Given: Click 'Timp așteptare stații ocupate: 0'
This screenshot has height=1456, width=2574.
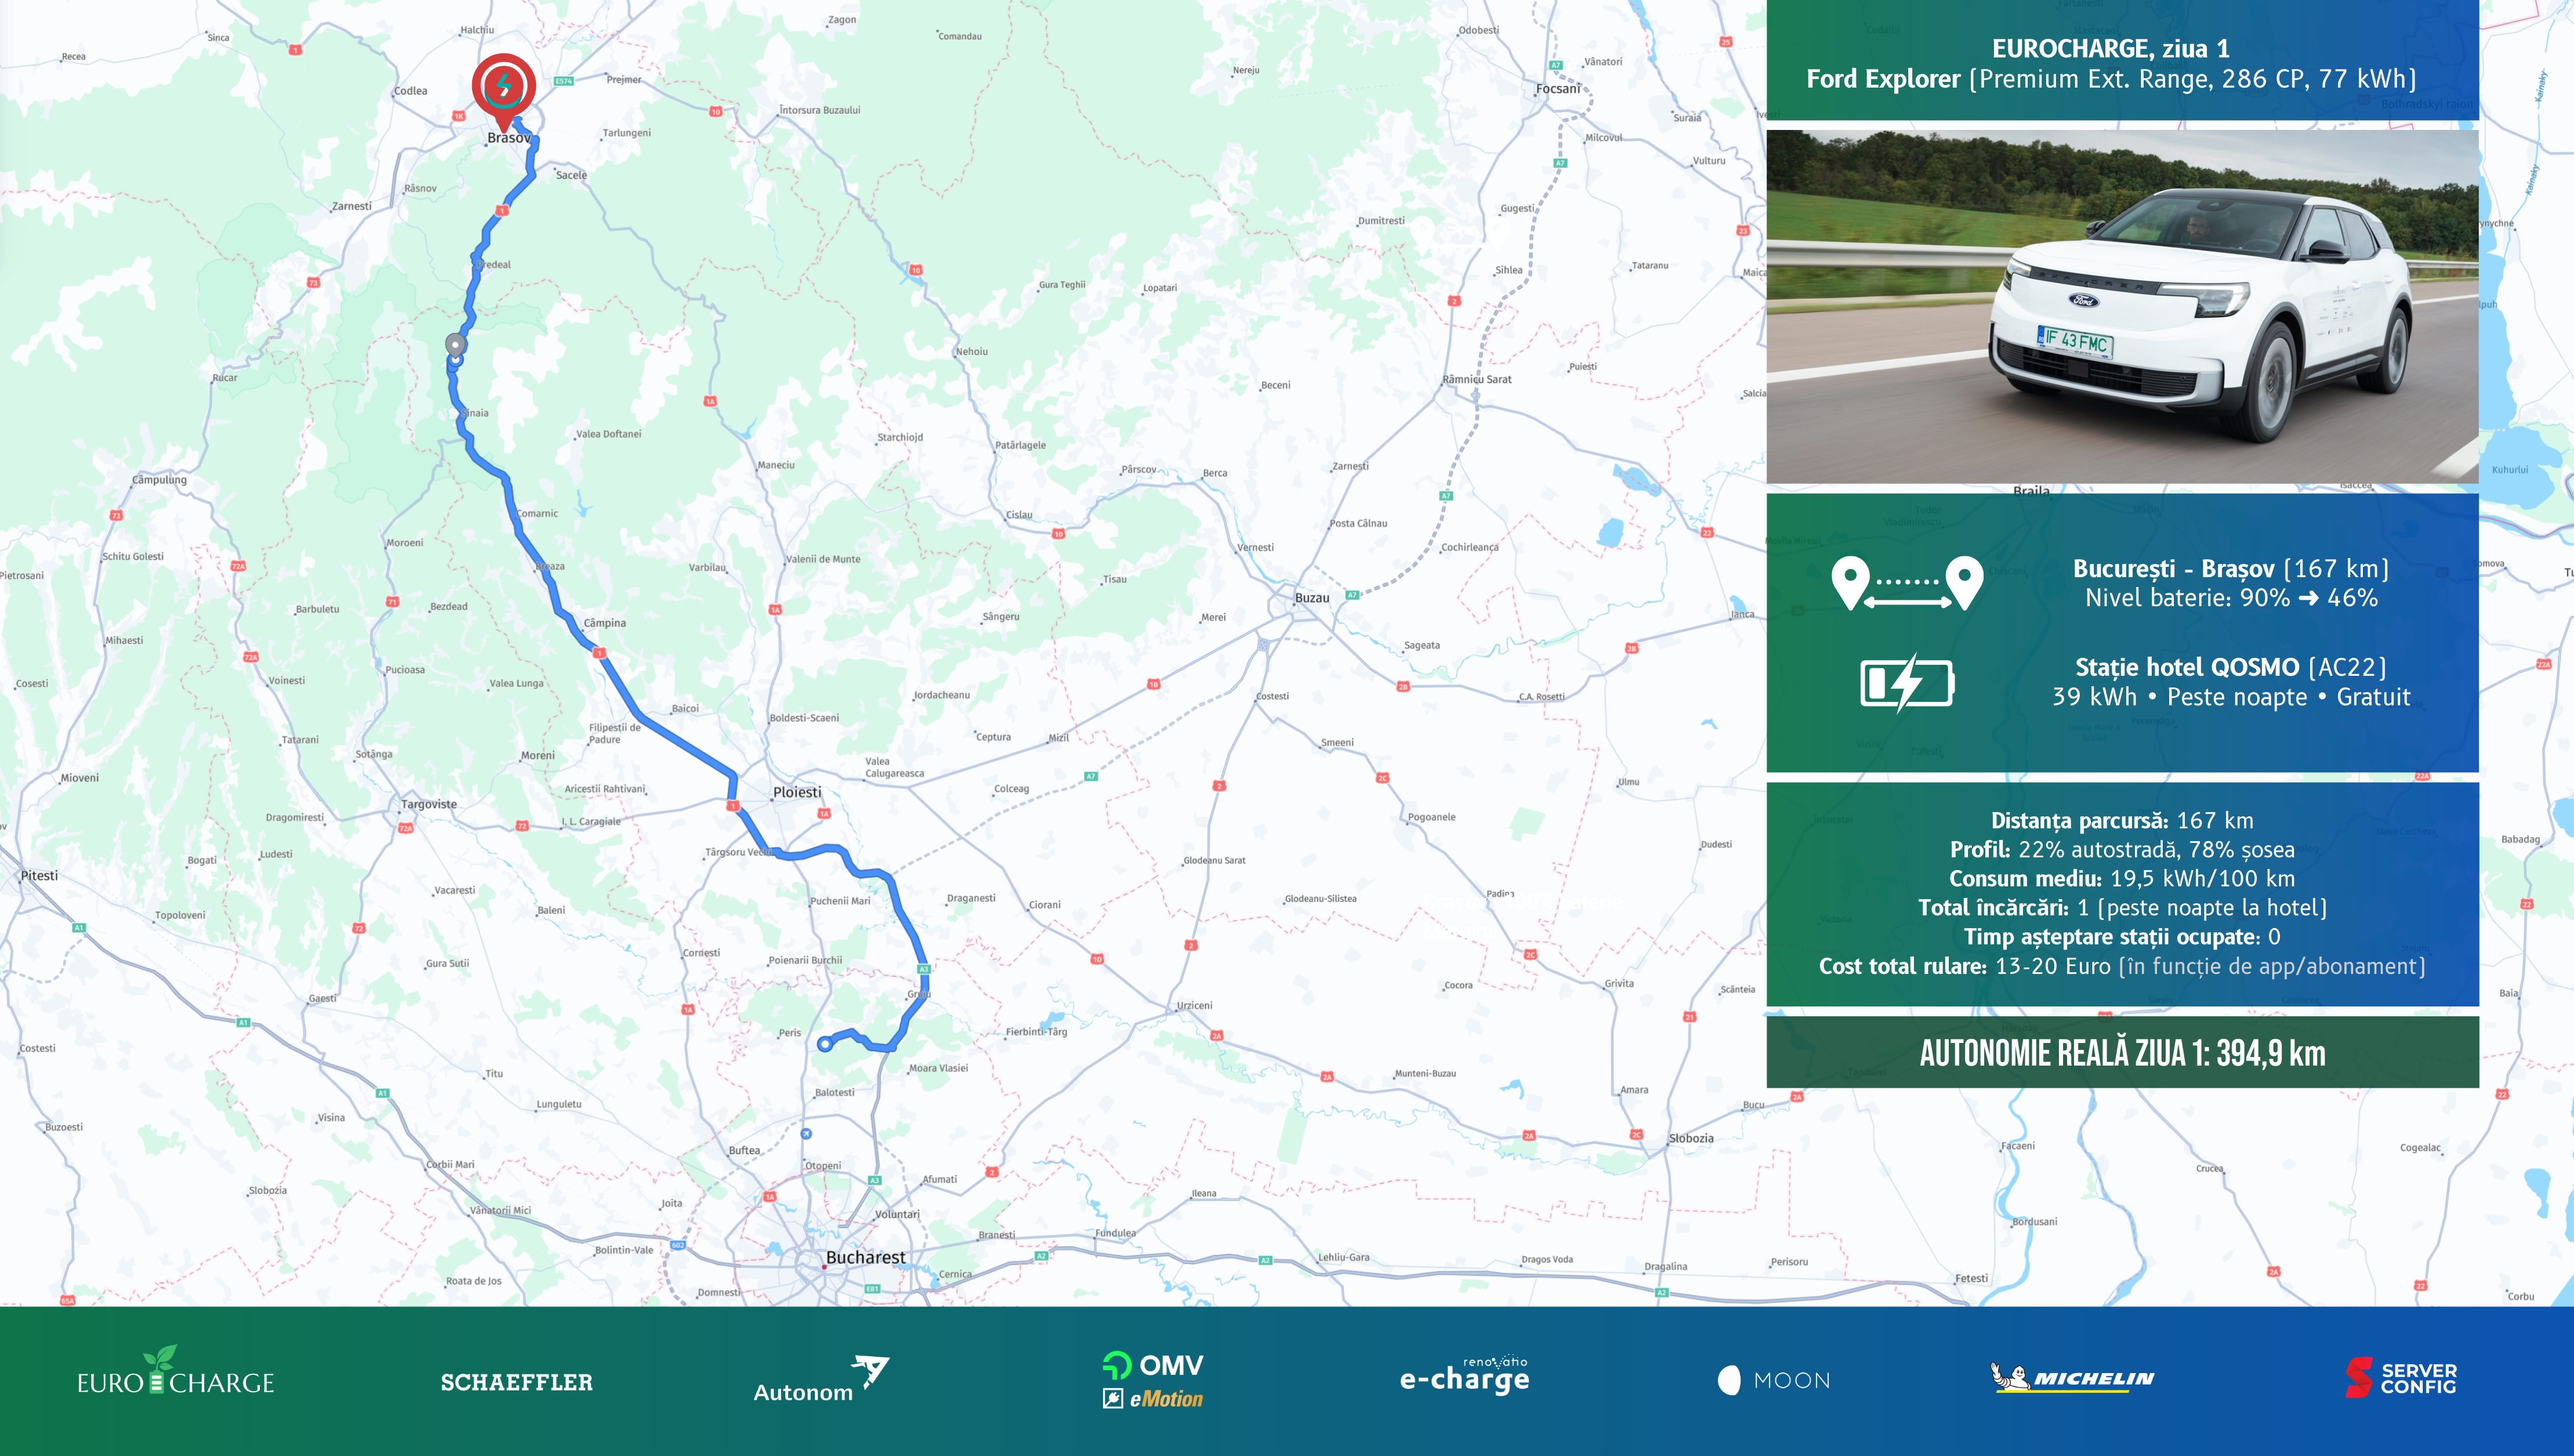Looking at the screenshot, I should (x=2122, y=937).
